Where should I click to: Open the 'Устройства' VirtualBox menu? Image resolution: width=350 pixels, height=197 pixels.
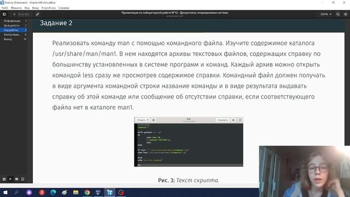(49, 8)
